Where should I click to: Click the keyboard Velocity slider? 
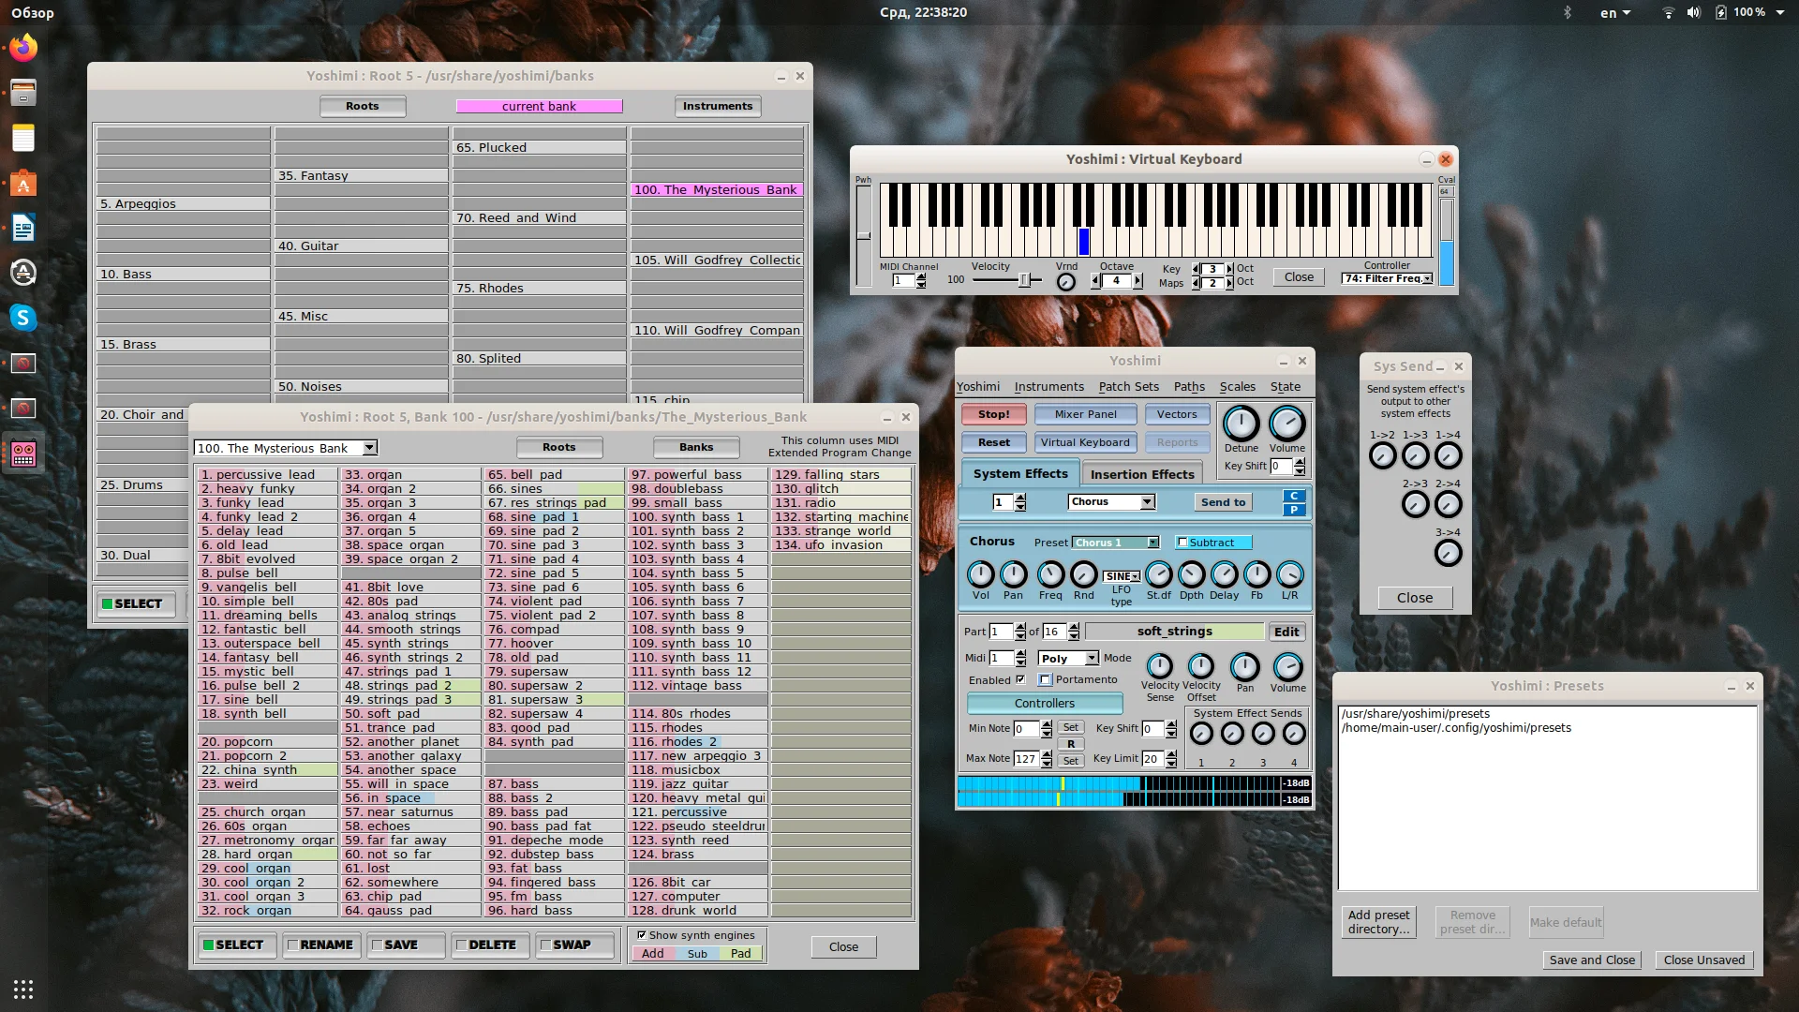[x=1023, y=280]
